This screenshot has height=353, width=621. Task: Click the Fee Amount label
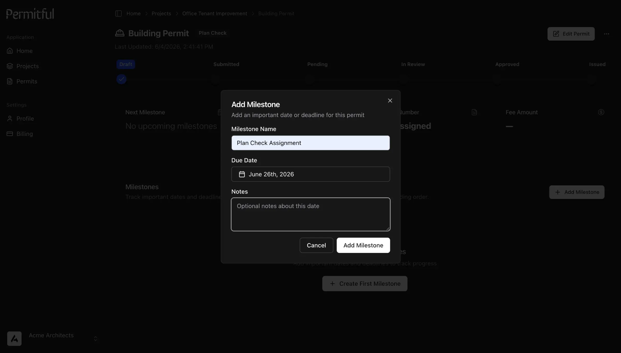click(522, 112)
